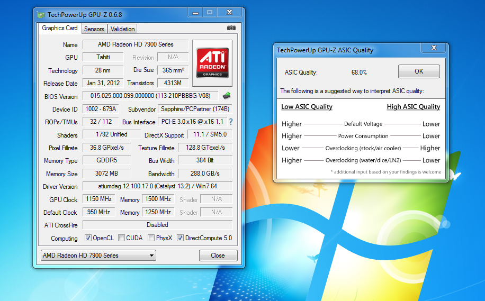485x301 pixels.
Task: Click the High ASIC Quality heading
Action: (413, 107)
